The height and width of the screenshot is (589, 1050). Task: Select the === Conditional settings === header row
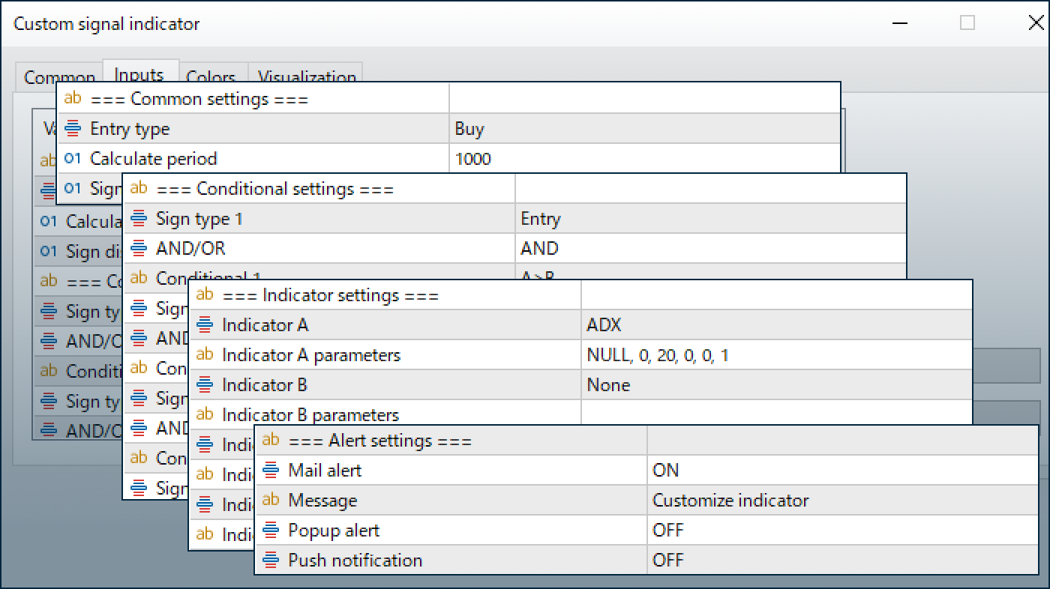[x=514, y=189]
